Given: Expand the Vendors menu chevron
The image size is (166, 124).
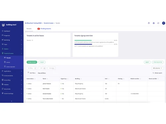Looking at the screenshot, I should [22, 85].
